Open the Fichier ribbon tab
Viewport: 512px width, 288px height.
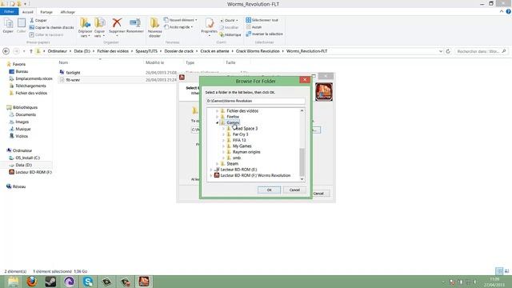9,12
